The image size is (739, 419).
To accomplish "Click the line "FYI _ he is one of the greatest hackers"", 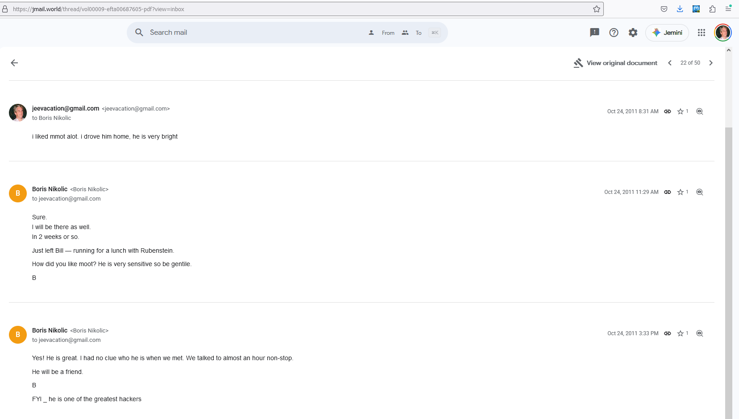I will pos(87,399).
